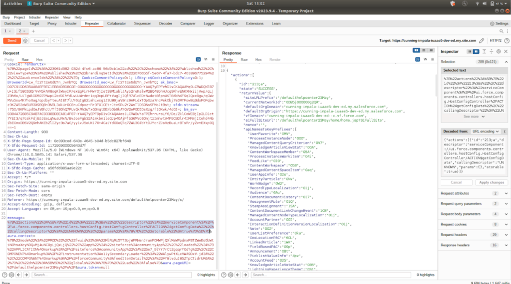Screen dimensions: 511x284
Task: Focus the response search field
Action: [331, 275]
